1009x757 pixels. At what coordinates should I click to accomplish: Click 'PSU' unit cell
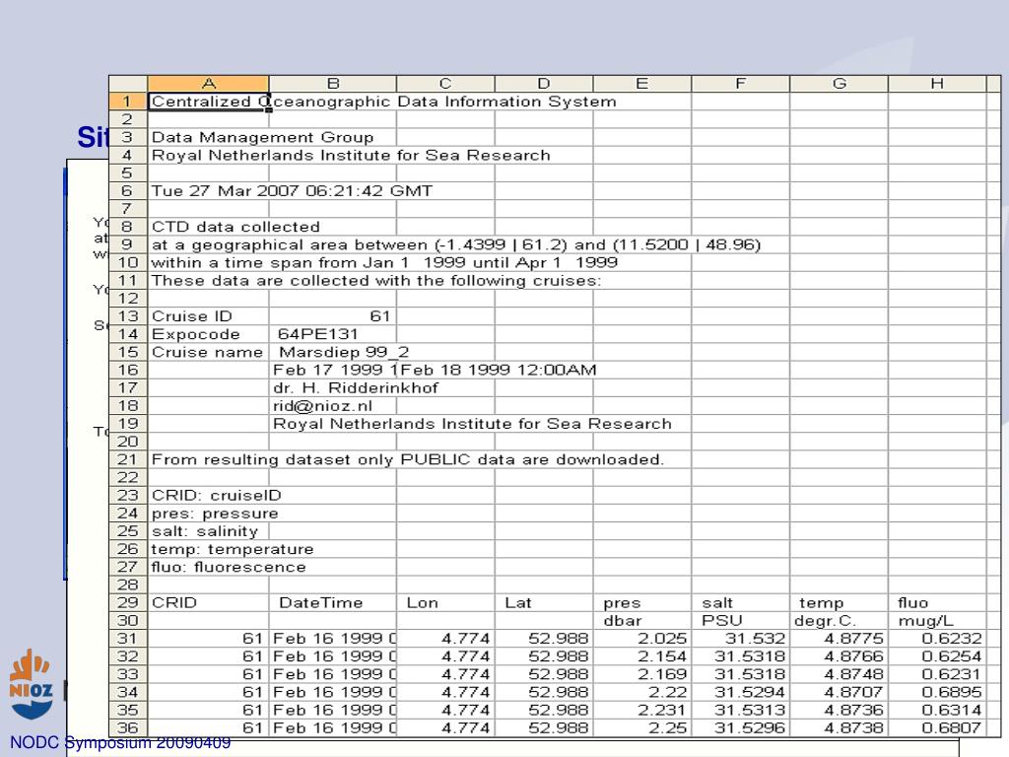(x=722, y=621)
